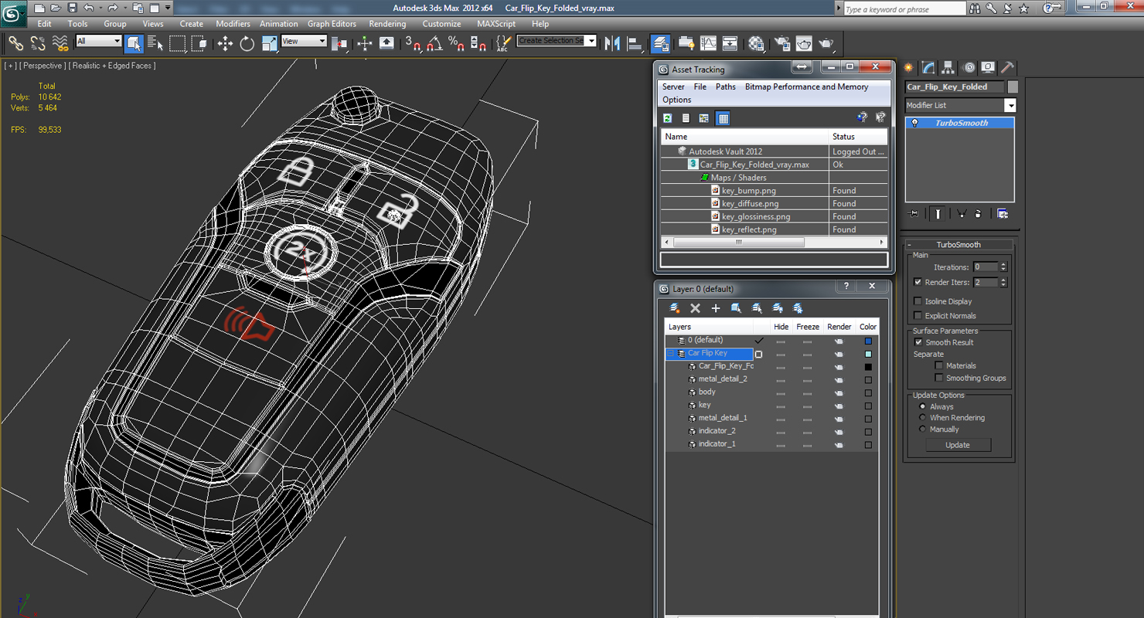
Task: Switch to the Motion command panel tab
Action: [968, 68]
